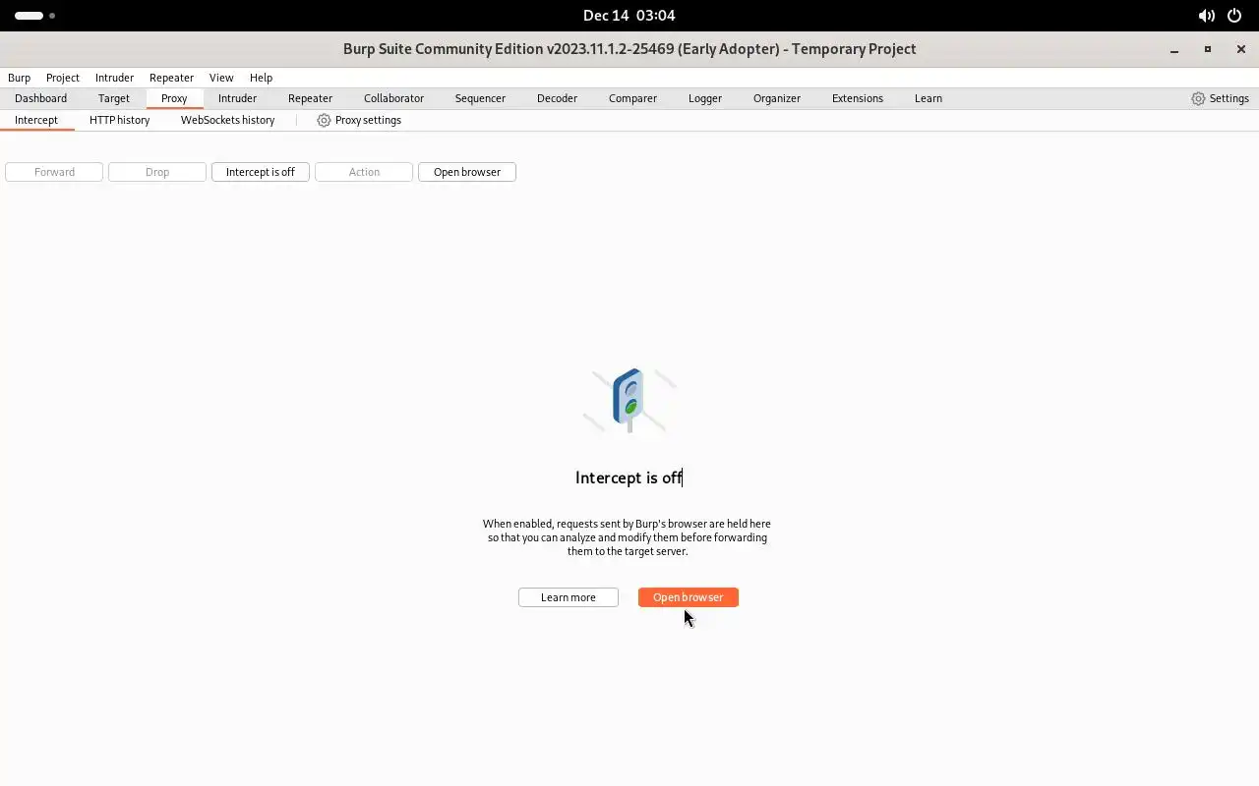Click the Settings label at top right

[1229, 98]
